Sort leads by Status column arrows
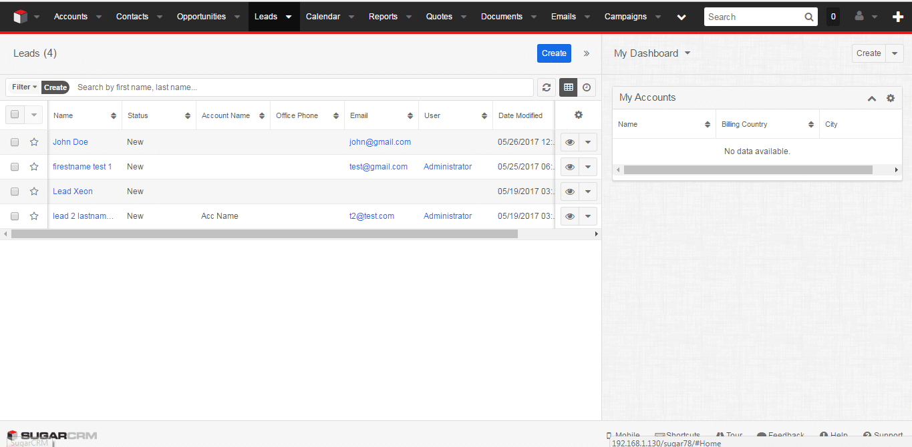 pos(188,115)
